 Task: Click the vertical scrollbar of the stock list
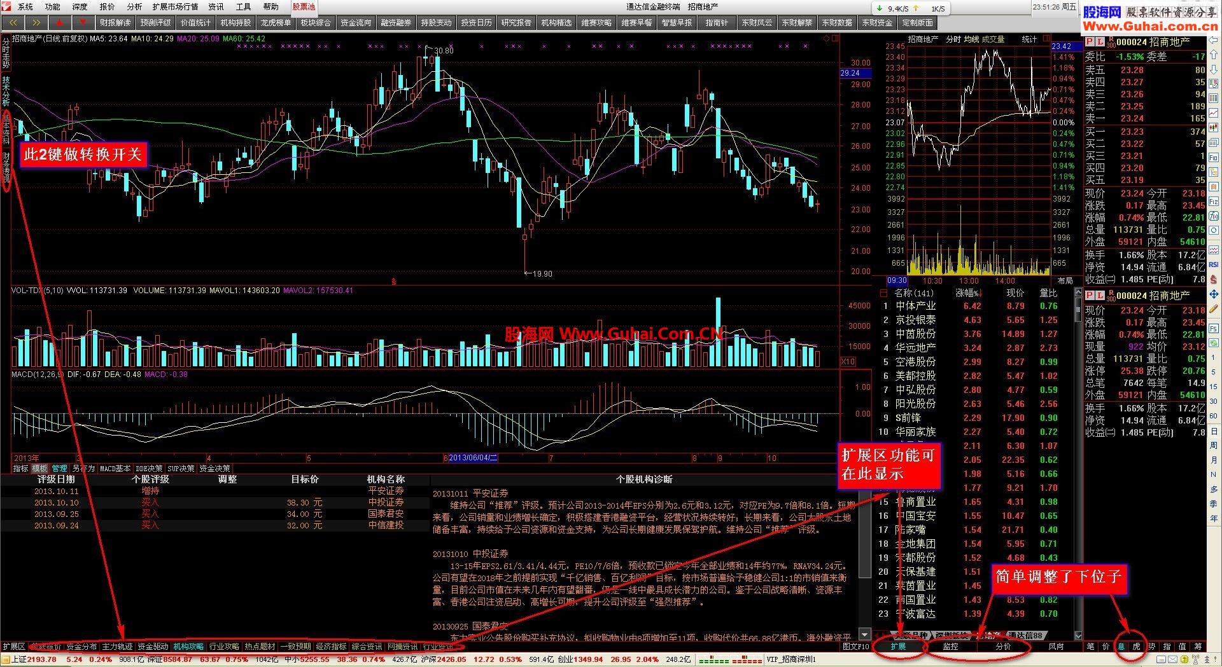tap(1078, 464)
